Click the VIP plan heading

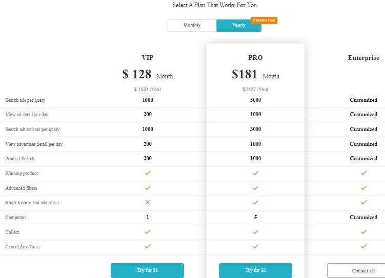(148, 58)
